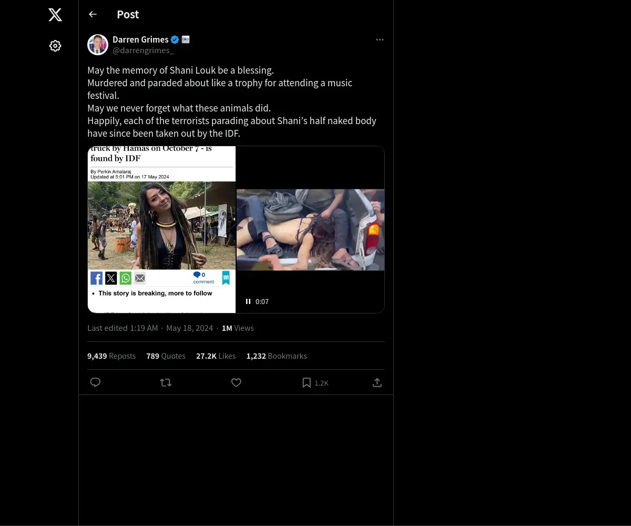View the 27.2K Likes list

(x=216, y=356)
